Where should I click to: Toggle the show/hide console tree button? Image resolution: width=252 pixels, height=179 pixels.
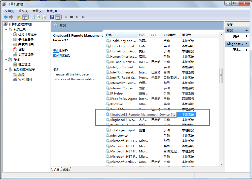click(x=25, y=17)
